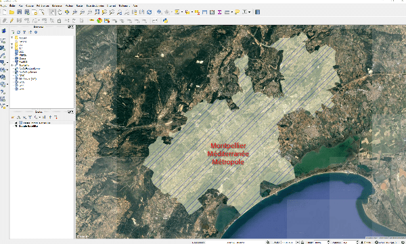
Task: Open the Python console icon
Action: coord(165,21)
